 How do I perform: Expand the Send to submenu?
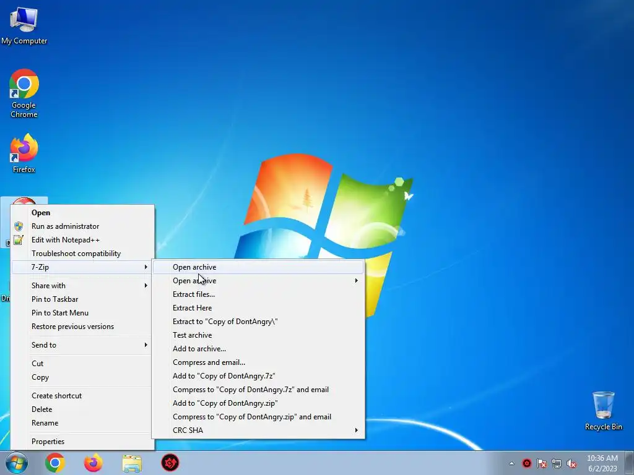click(x=82, y=345)
